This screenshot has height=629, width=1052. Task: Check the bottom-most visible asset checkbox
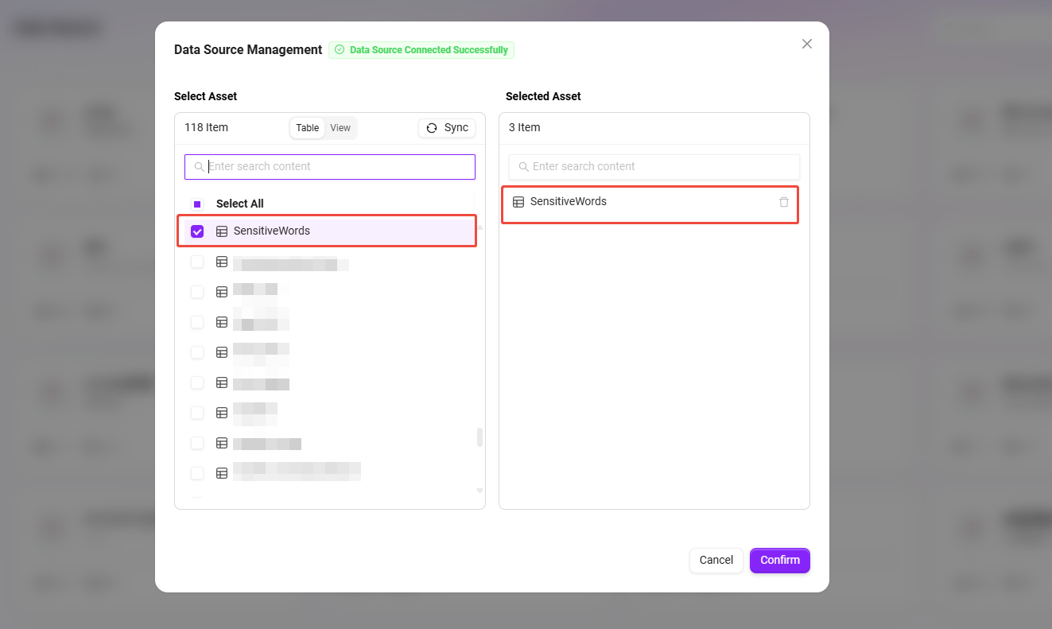(x=197, y=473)
